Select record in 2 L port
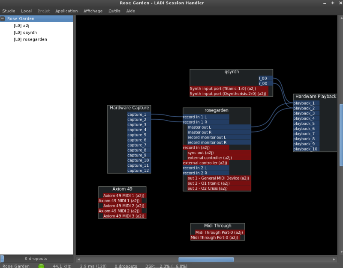 pos(206,168)
